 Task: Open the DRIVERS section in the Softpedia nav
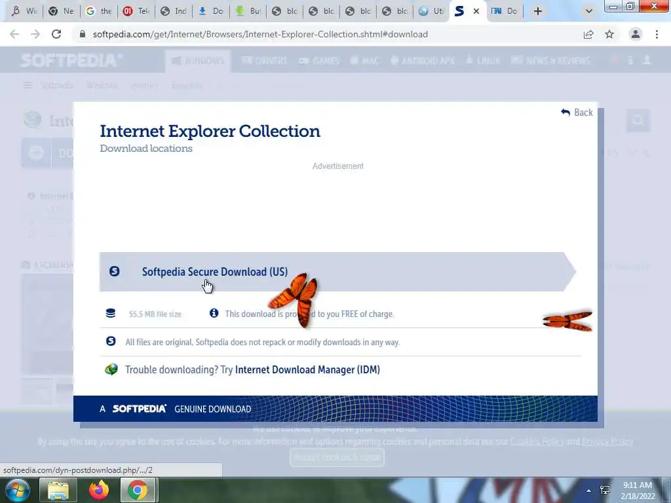(265, 61)
